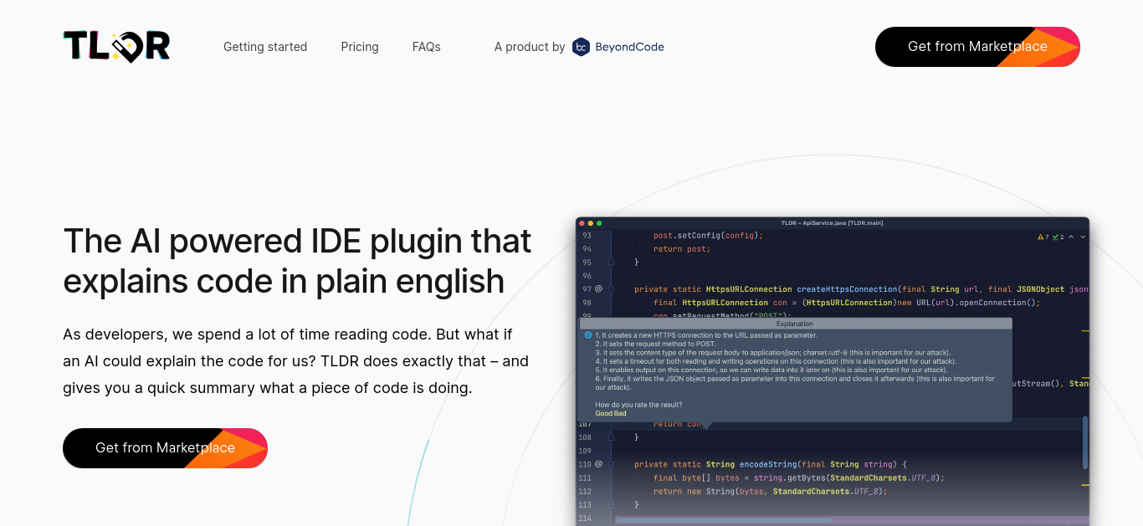Open the FAQs nav link
Image resolution: width=1143 pixels, height=526 pixels.
(x=427, y=47)
